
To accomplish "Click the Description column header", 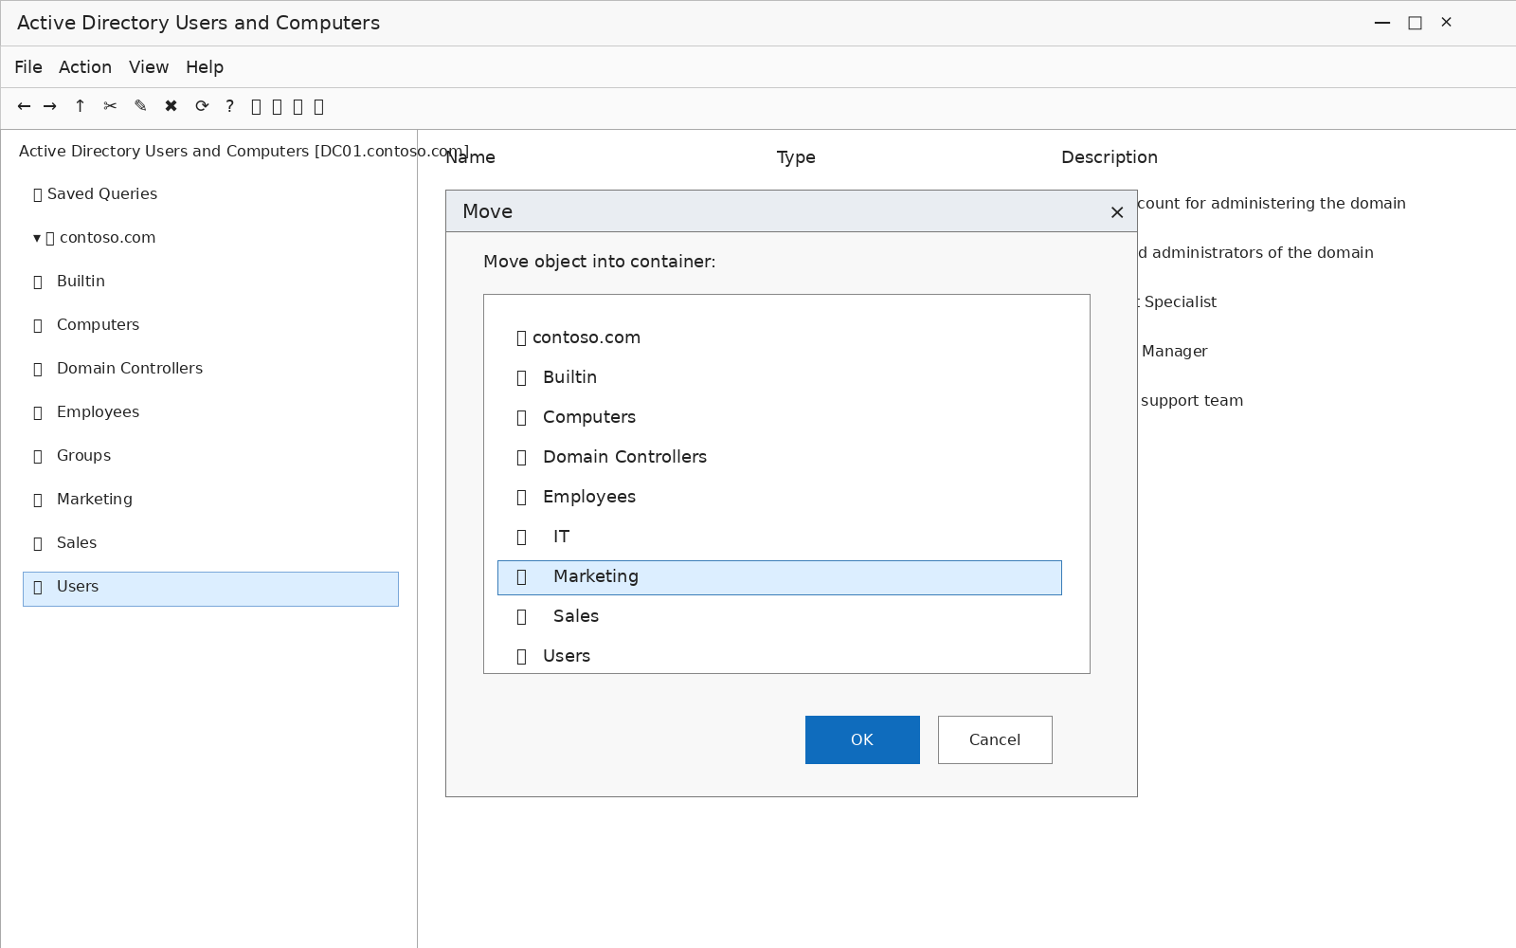I will (1110, 157).
